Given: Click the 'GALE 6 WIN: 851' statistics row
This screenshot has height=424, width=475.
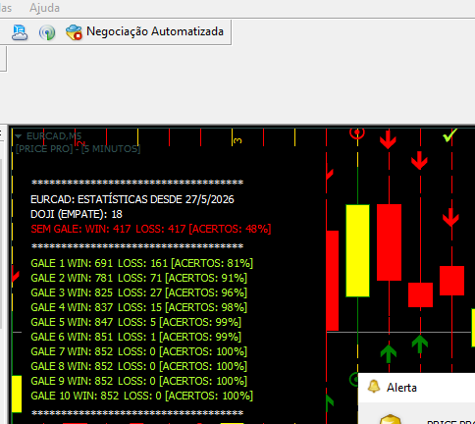Looking at the screenshot, I should pyautogui.click(x=136, y=337).
